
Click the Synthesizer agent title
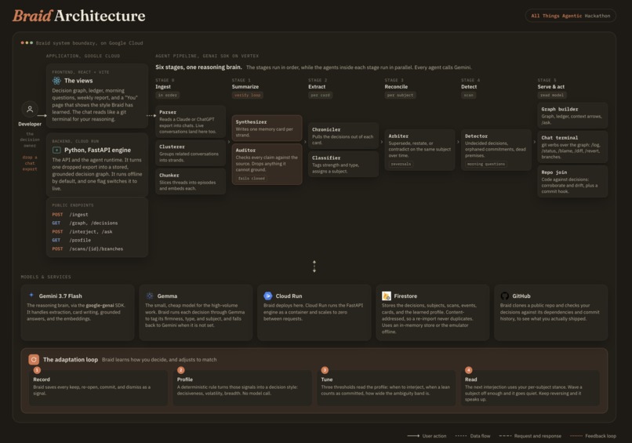click(x=251, y=122)
